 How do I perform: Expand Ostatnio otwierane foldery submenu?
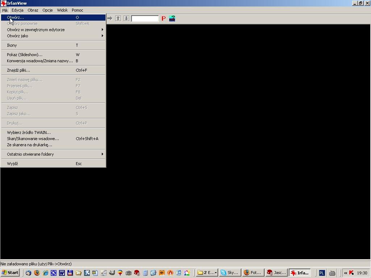tap(53, 154)
